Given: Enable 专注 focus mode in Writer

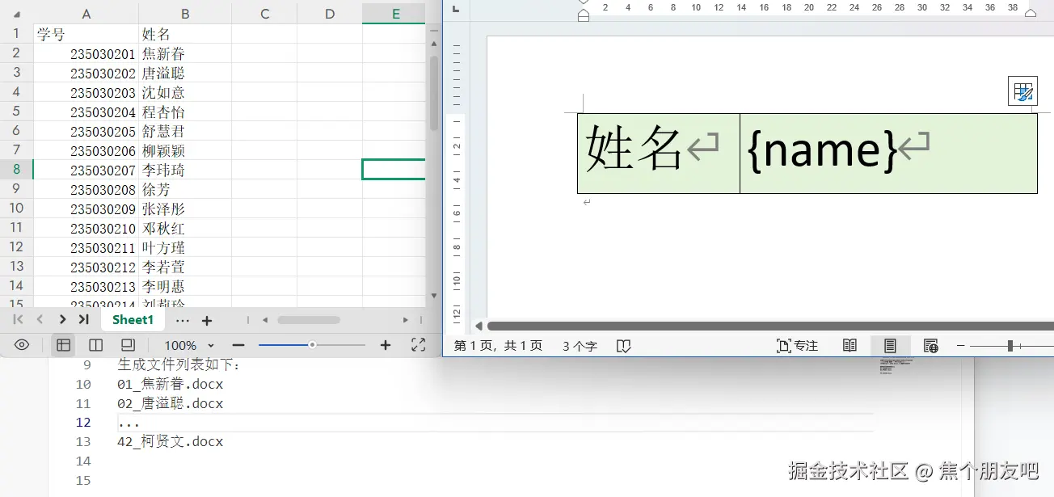Looking at the screenshot, I should [x=797, y=345].
